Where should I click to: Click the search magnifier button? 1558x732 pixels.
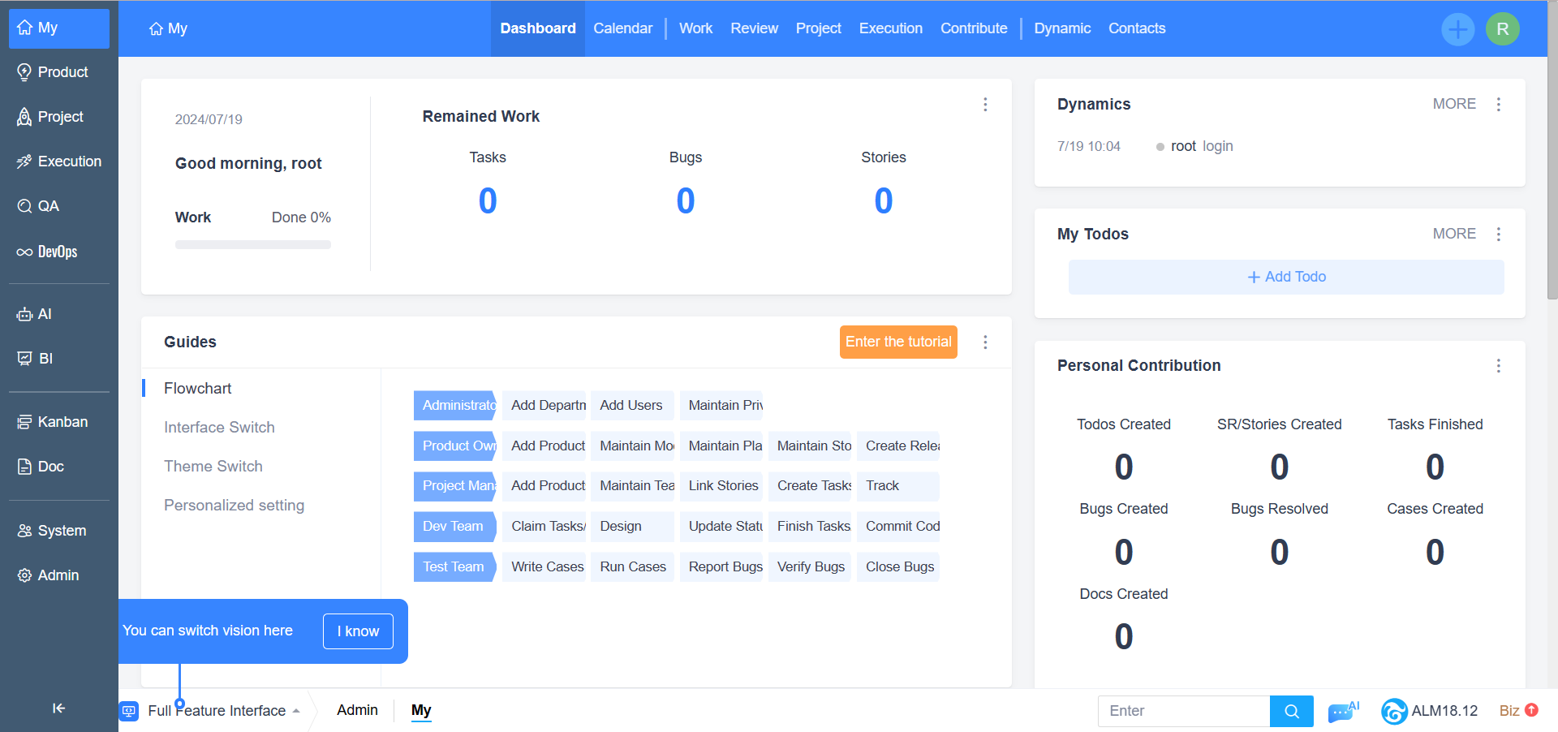pyautogui.click(x=1291, y=712)
